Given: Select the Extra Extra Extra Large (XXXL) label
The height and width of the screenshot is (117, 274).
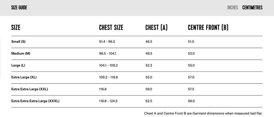Looking at the screenshot, I should coord(35,101).
